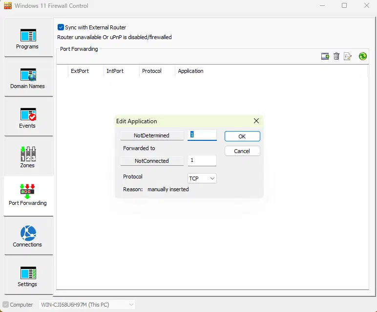The height and width of the screenshot is (312, 377).
Task: Click the 'Forwarded to' label
Action: (x=139, y=148)
